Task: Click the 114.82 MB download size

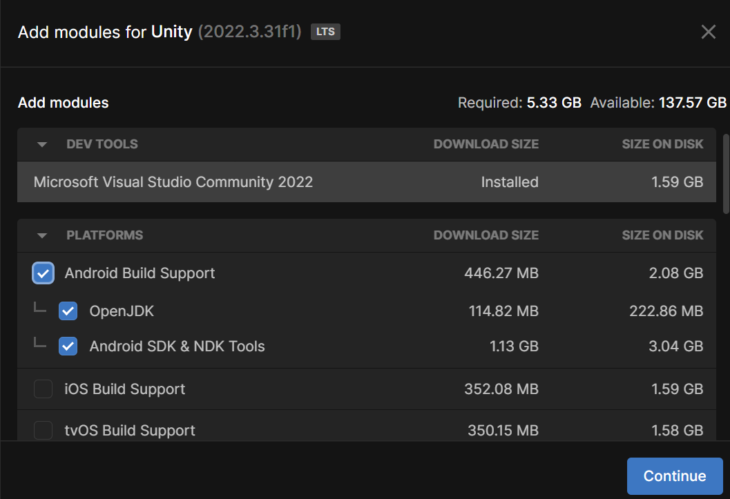Action: [x=503, y=311]
